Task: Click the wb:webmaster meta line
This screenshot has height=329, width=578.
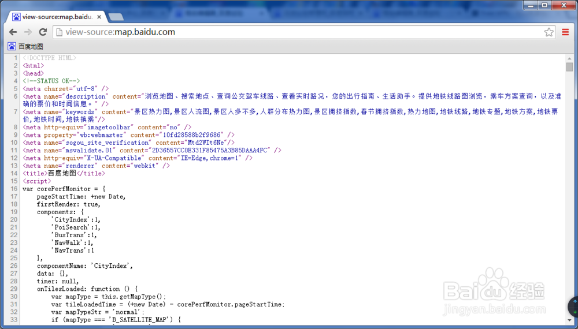Action: 129,135
